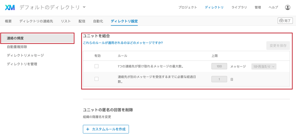Screen dimensions: 296x138
Task: Click the 変更を保存 button
Action: tap(278, 45)
